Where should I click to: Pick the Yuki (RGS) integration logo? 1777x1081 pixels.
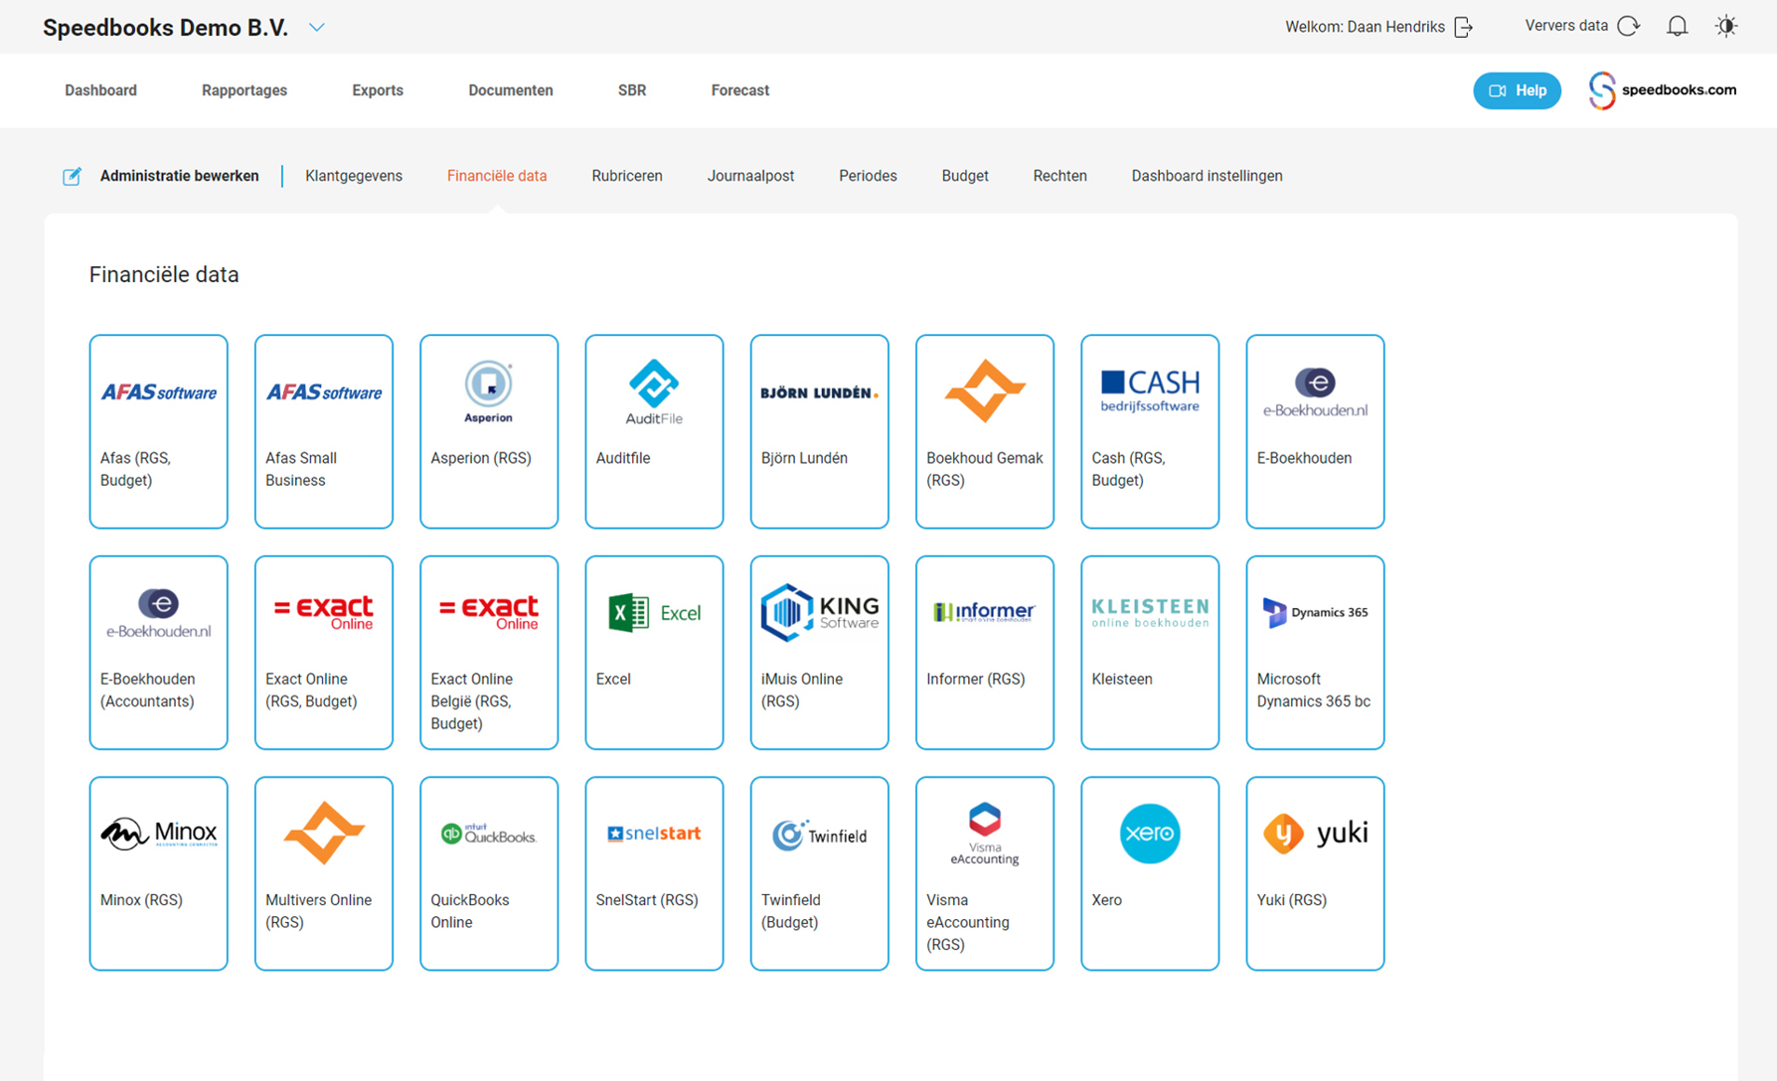[1314, 834]
